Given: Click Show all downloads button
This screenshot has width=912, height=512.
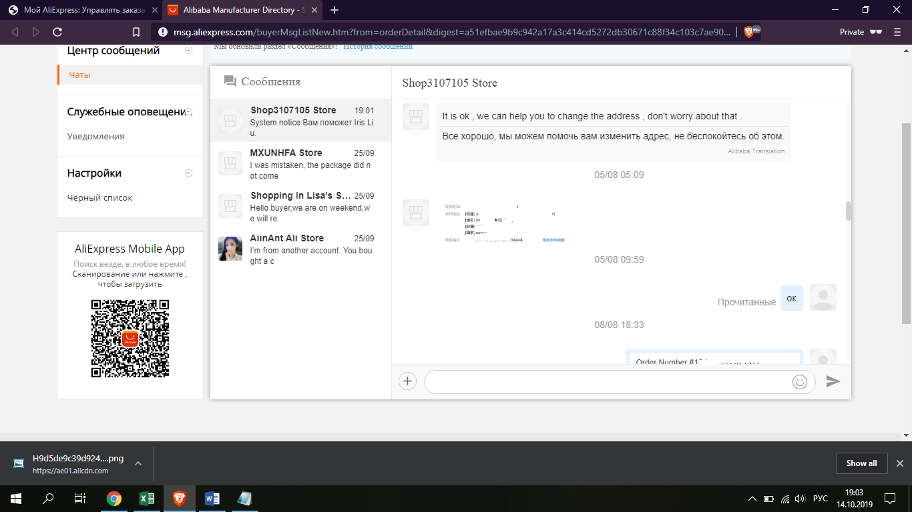Looking at the screenshot, I should [861, 463].
